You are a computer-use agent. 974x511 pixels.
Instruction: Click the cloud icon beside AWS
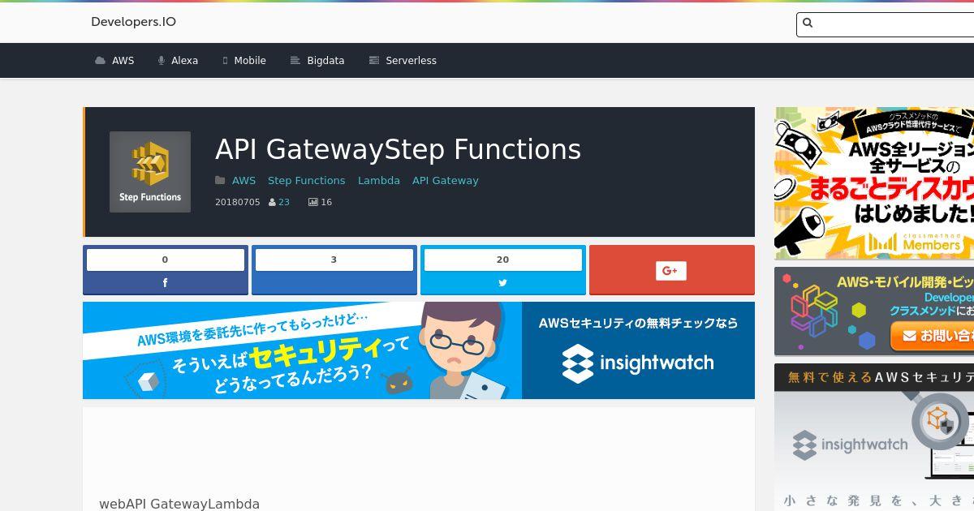pos(100,61)
